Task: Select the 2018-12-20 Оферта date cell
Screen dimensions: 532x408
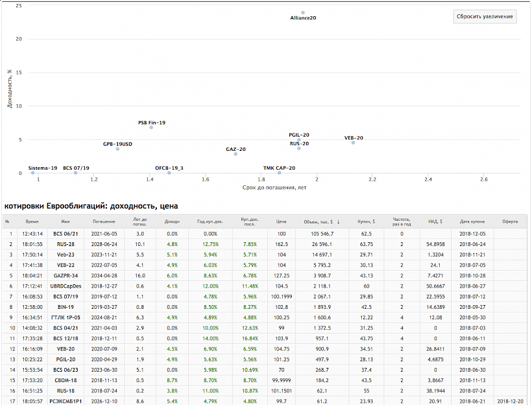Action: 511,402
